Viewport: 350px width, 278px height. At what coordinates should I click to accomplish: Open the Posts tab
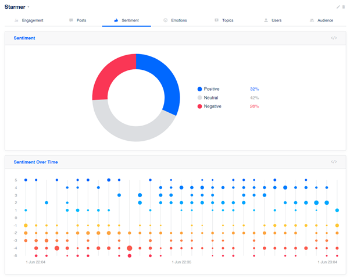(78, 20)
